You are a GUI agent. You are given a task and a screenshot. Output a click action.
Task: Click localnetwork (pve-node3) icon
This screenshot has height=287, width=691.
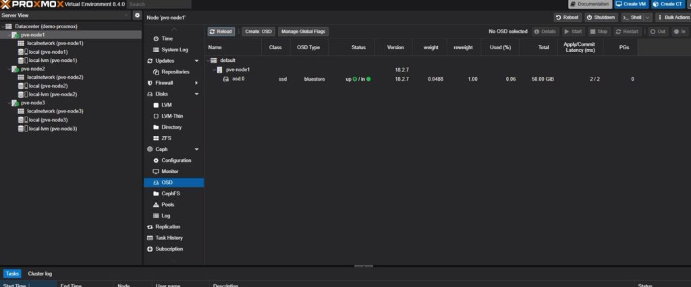(21, 111)
